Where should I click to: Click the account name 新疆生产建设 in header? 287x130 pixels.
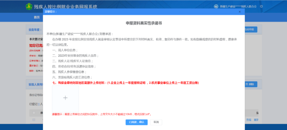[238, 6]
